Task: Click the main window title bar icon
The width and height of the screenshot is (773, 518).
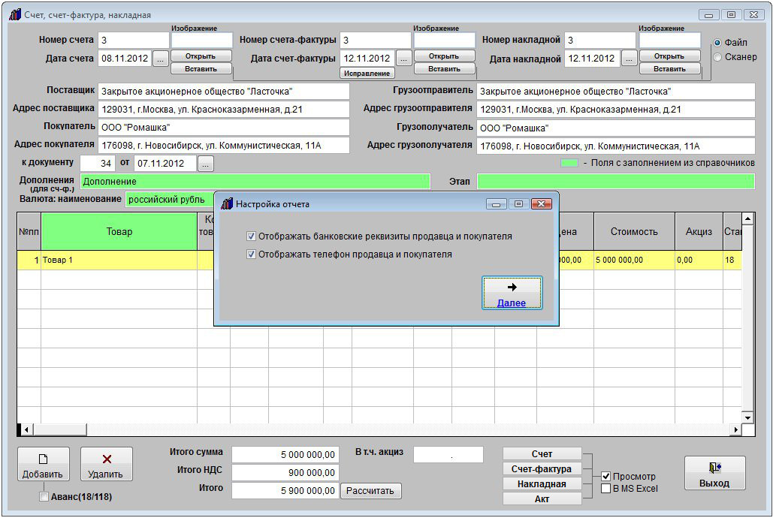Action: coord(15,15)
